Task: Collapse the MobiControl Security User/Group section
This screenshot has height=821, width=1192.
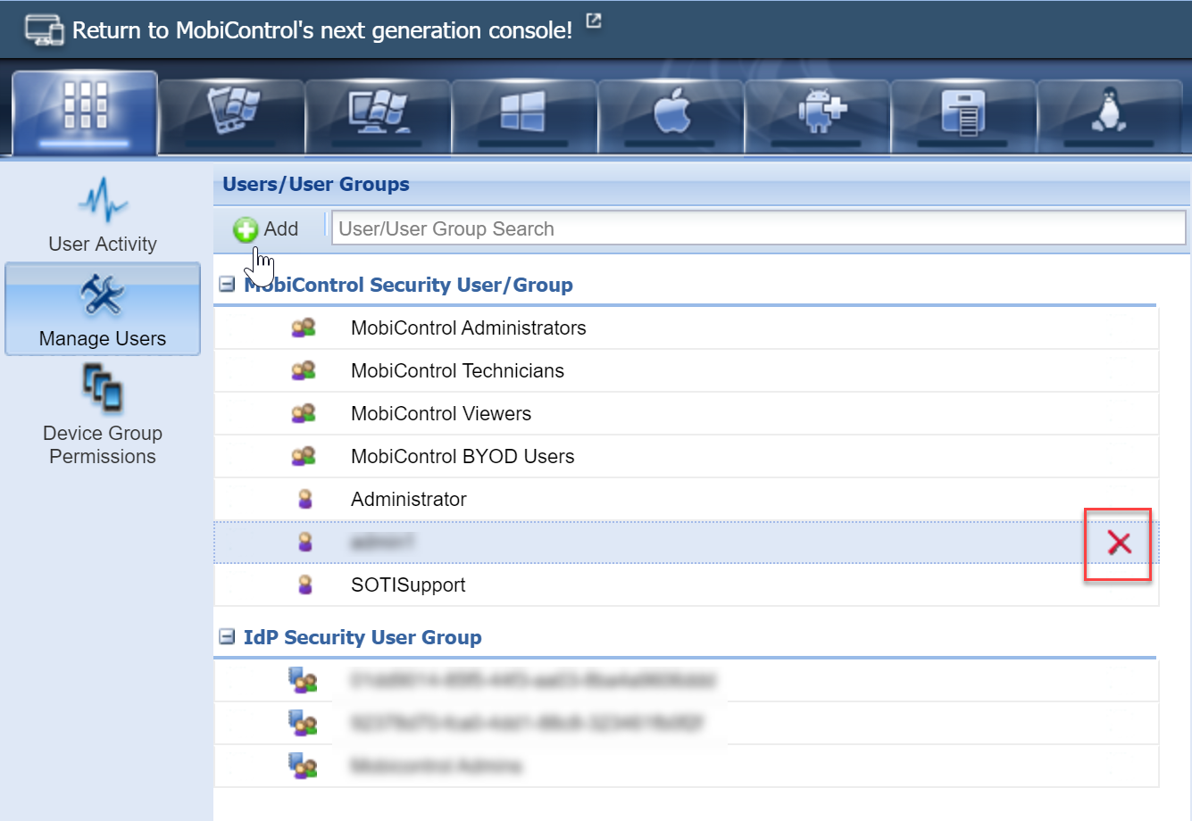Action: click(x=227, y=285)
